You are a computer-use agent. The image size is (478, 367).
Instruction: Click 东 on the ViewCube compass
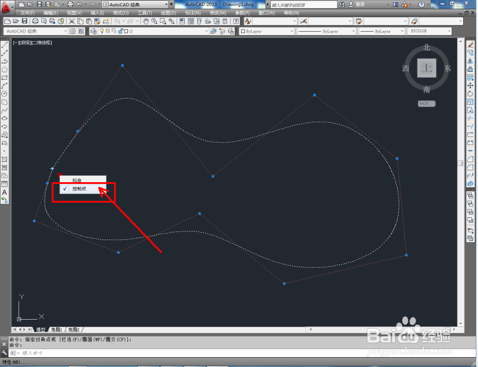447,68
